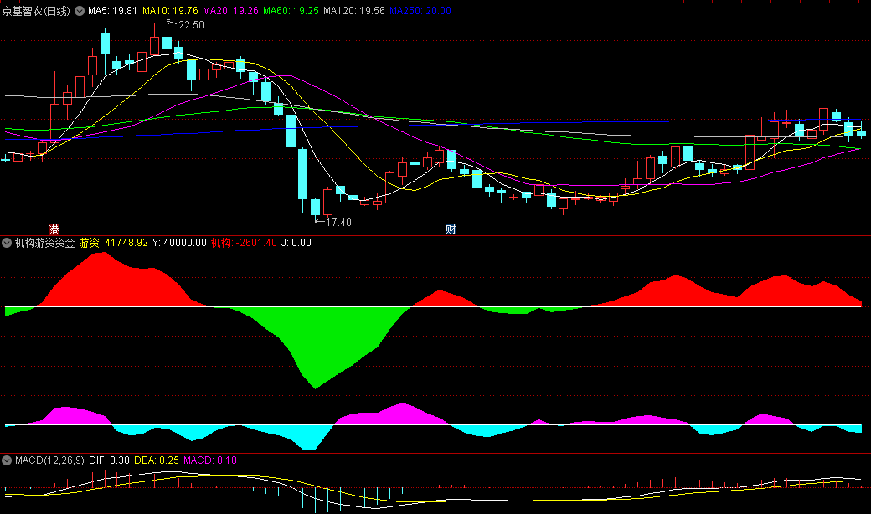Screen dimensions: 871x514
Task: Click the yellow MA10: 19.76 label
Action: click(x=170, y=11)
